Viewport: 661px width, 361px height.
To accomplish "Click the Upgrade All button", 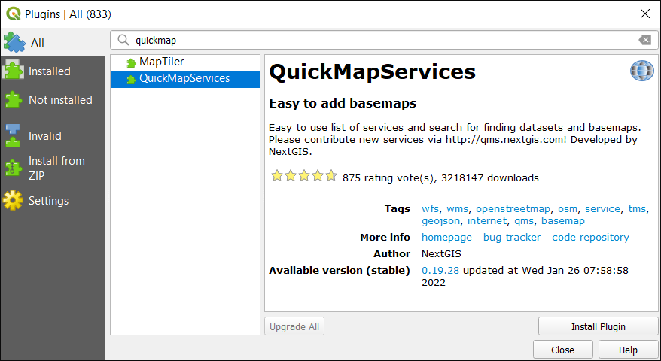I will [x=294, y=326].
